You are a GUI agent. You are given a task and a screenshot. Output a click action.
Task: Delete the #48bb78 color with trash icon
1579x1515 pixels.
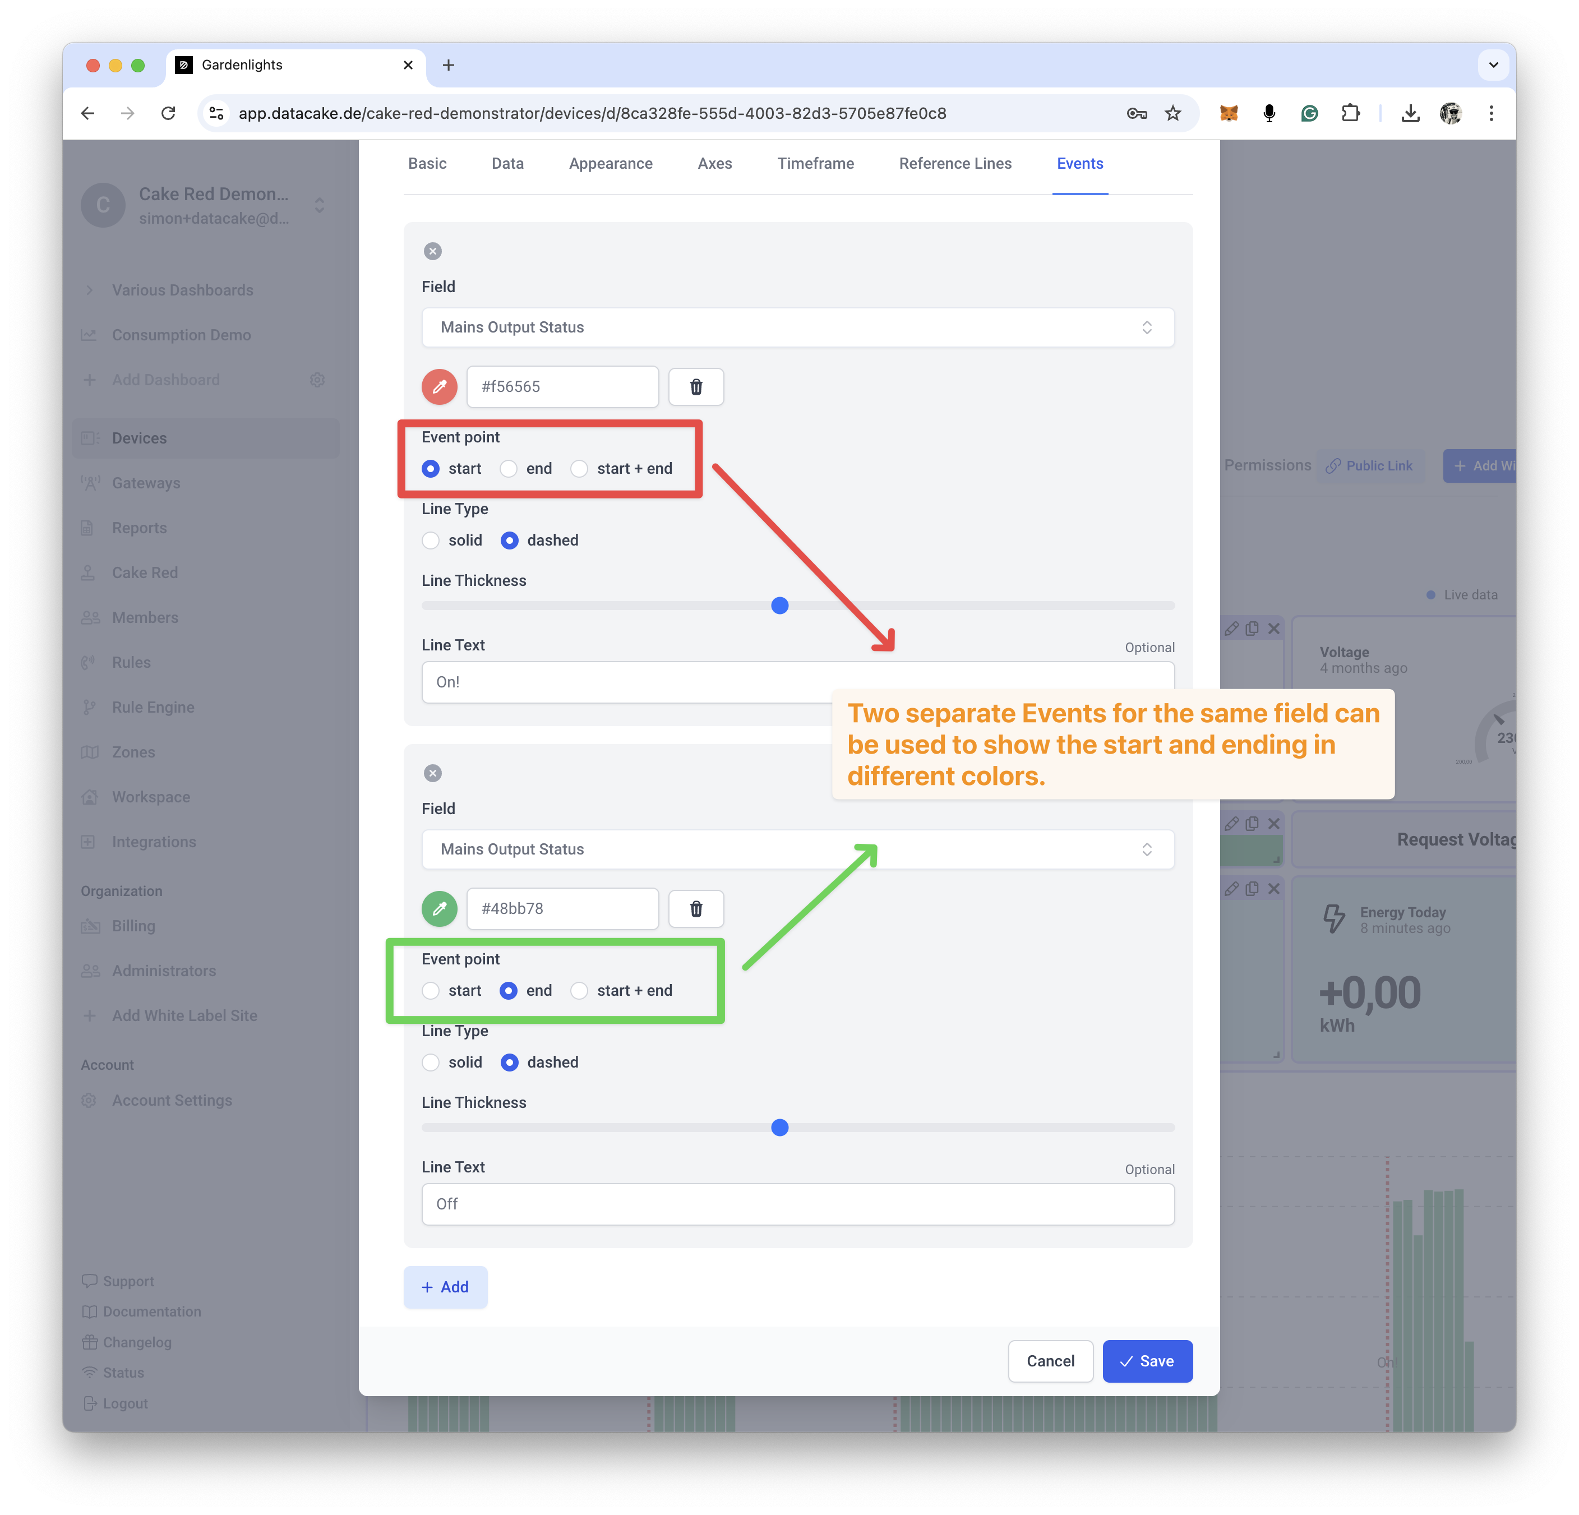click(x=696, y=908)
